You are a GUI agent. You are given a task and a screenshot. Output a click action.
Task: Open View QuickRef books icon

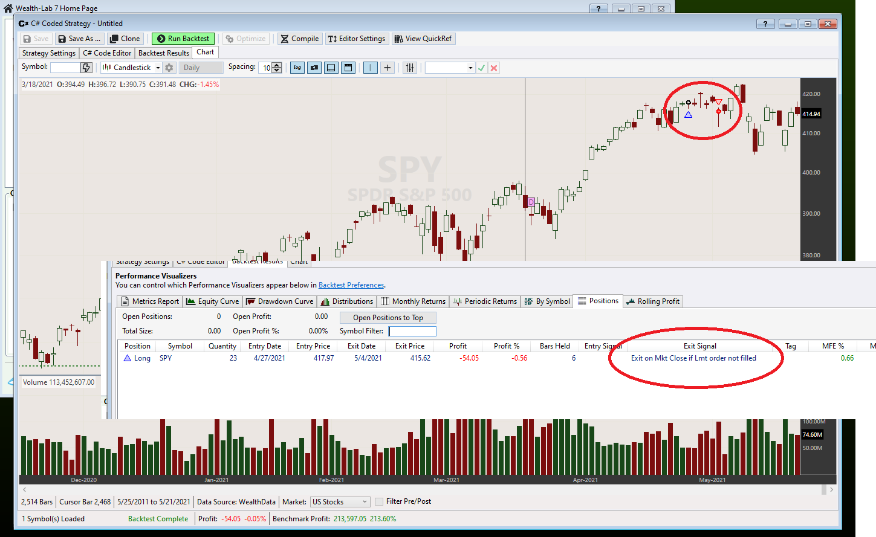pyautogui.click(x=423, y=39)
